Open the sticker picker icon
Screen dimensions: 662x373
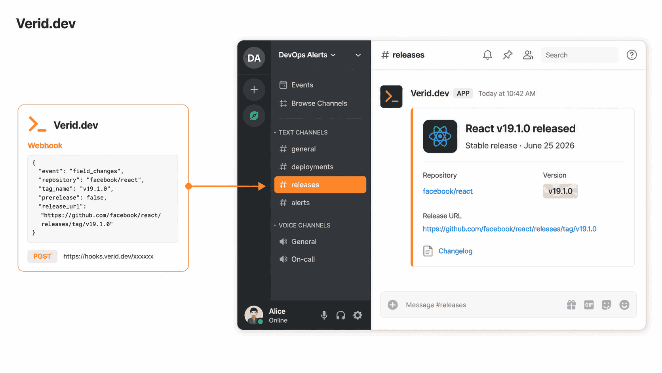[607, 305]
